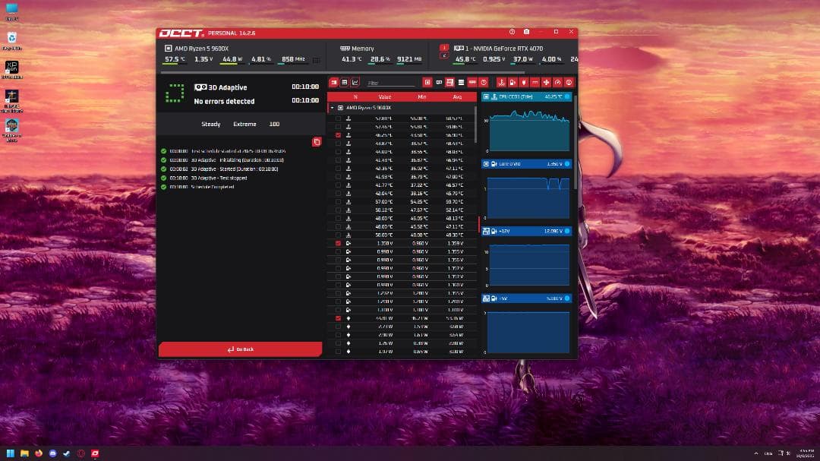Click inside the sensor Filter input field
The image size is (820, 461).
click(x=391, y=82)
